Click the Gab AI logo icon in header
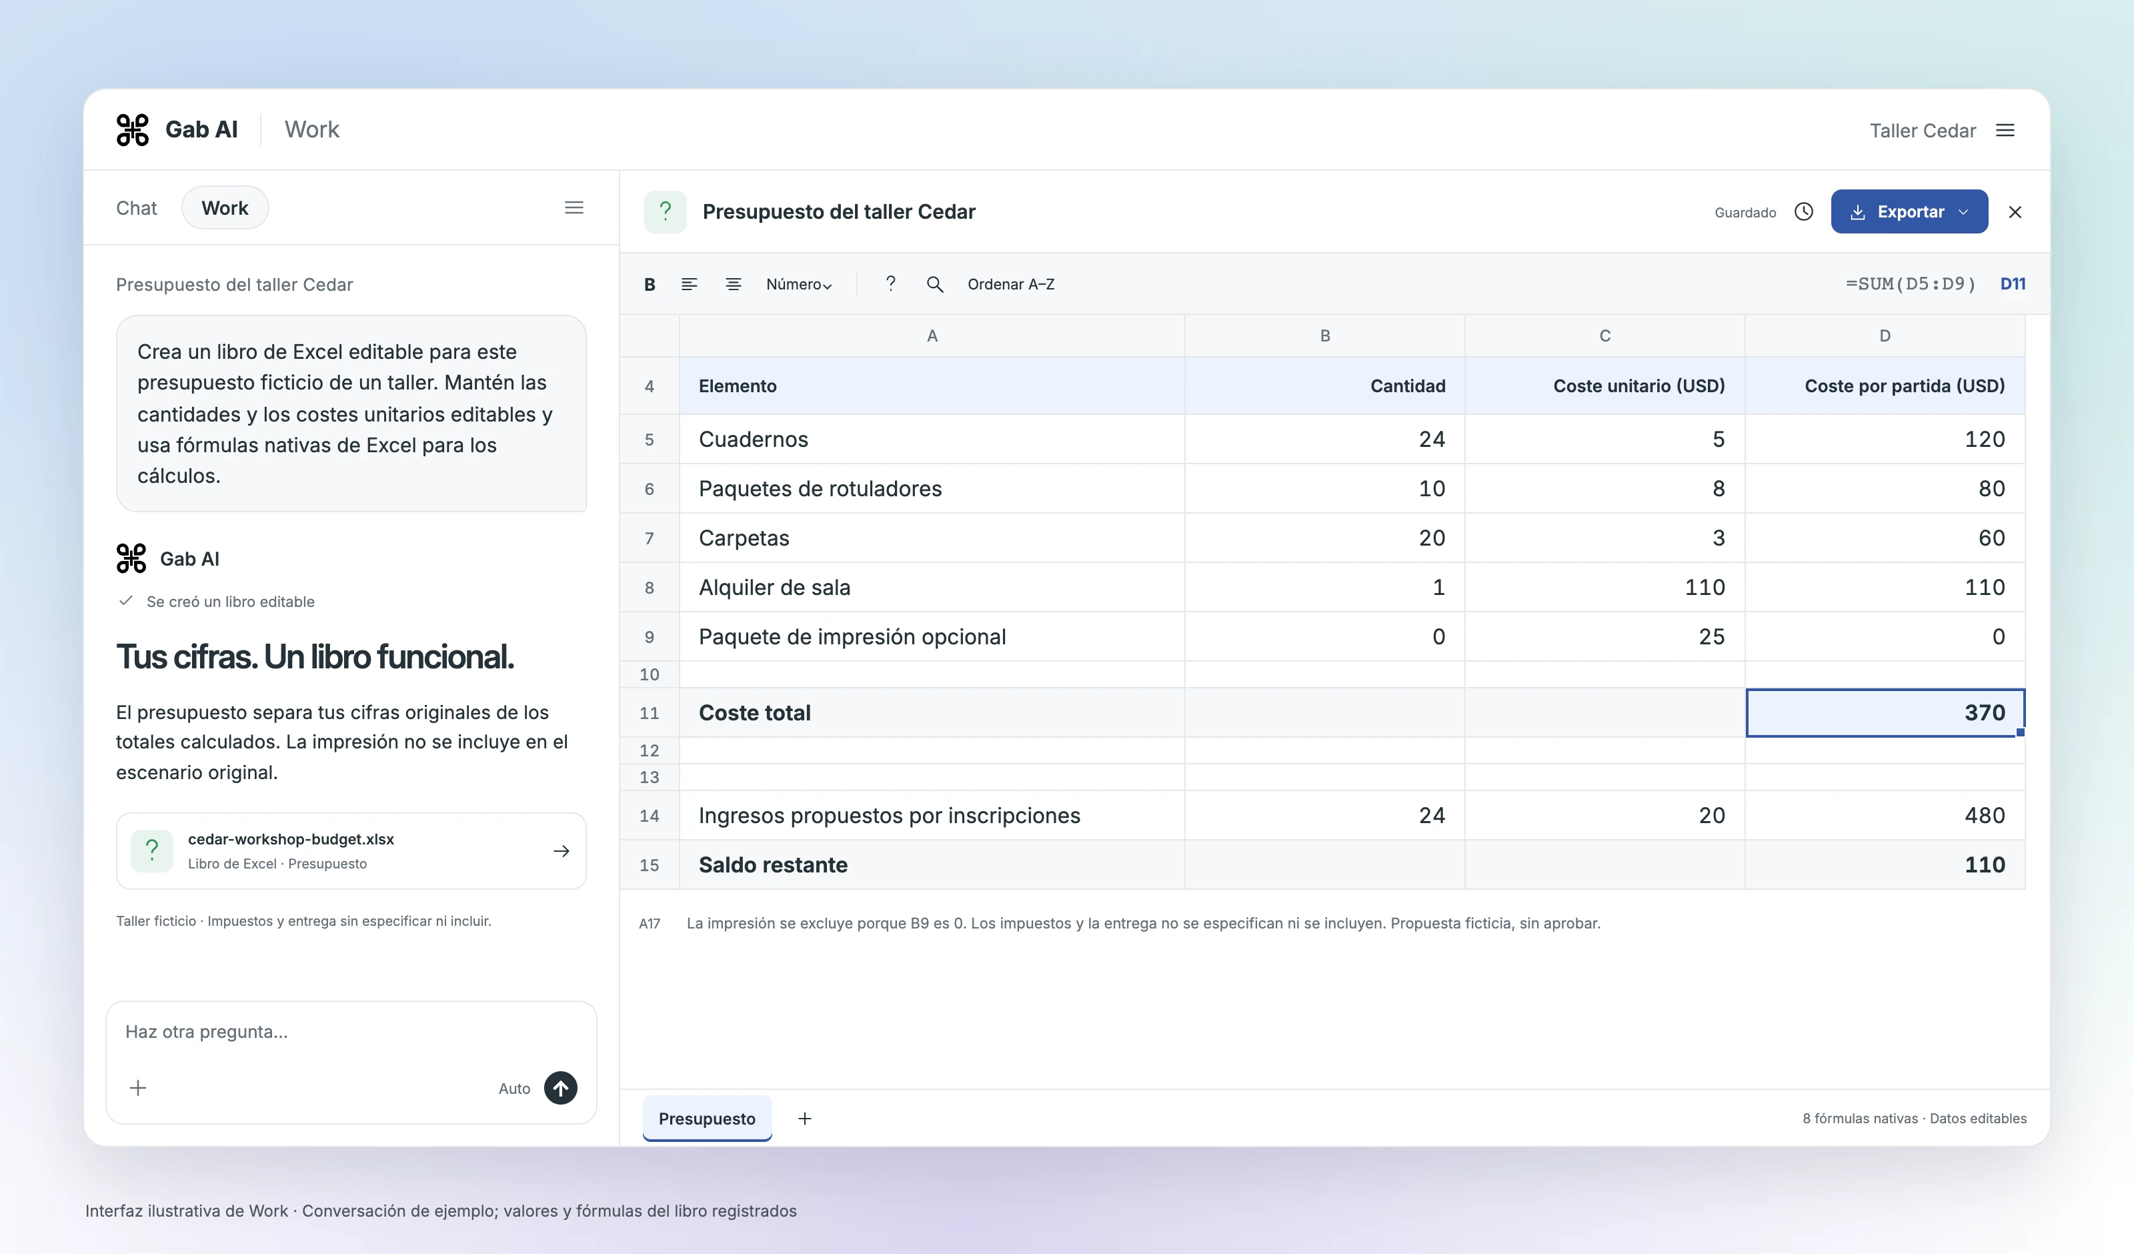 pyautogui.click(x=132, y=129)
